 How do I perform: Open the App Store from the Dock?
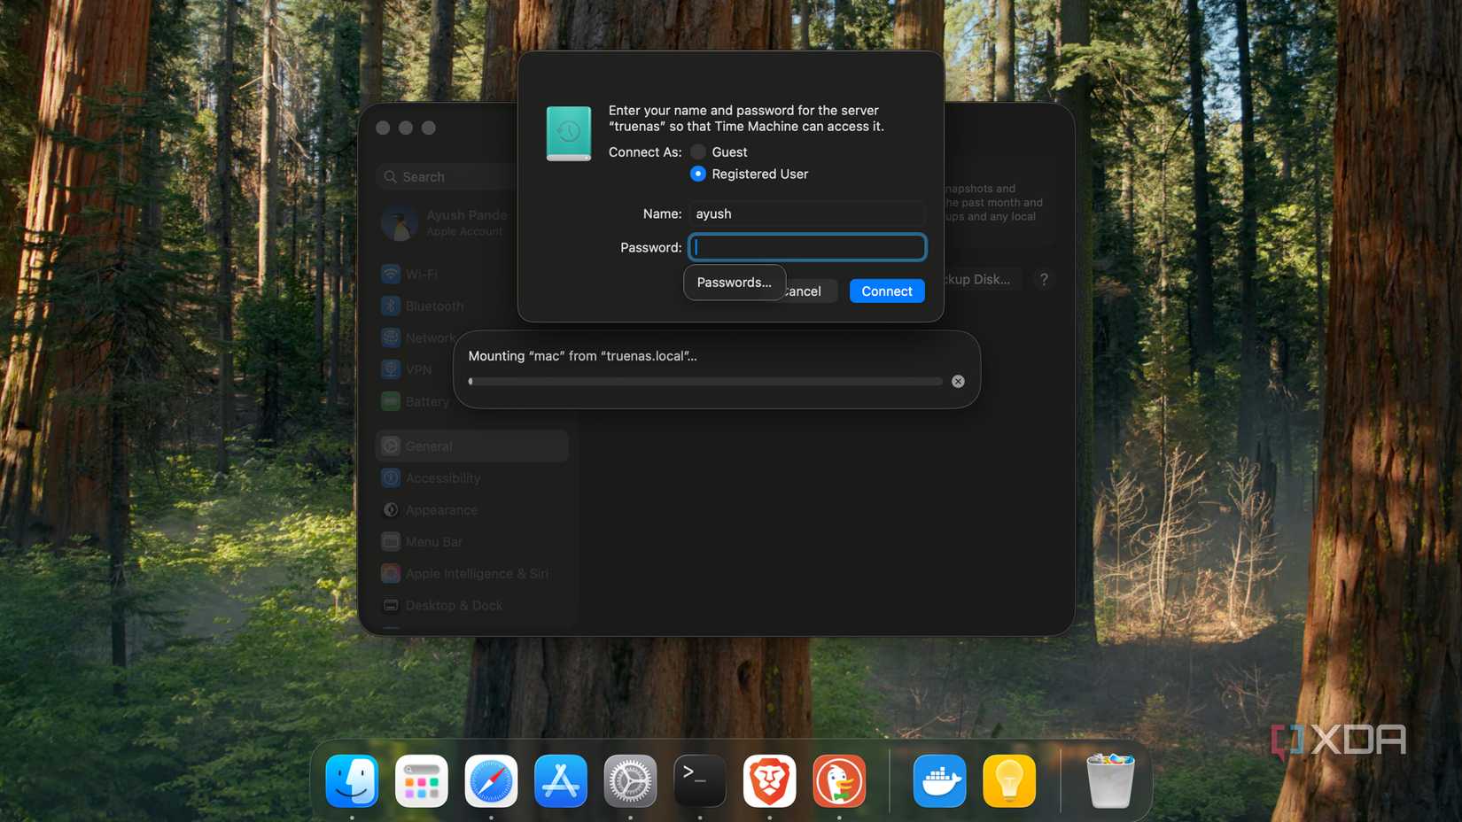pos(560,780)
